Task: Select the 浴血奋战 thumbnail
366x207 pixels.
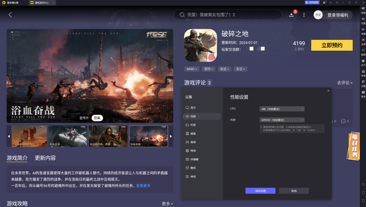Action: coord(148,136)
